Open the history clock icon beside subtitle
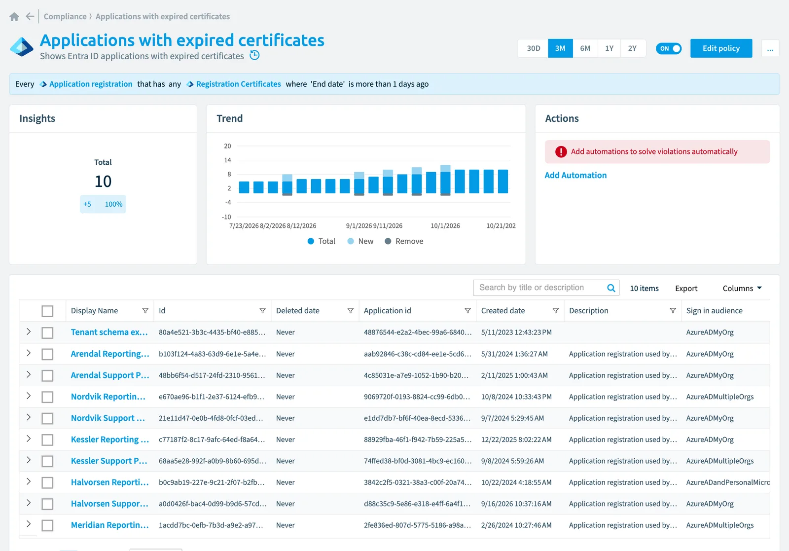This screenshot has width=789, height=551. point(254,55)
